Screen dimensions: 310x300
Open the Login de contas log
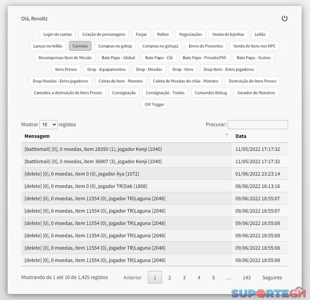(x=58, y=34)
